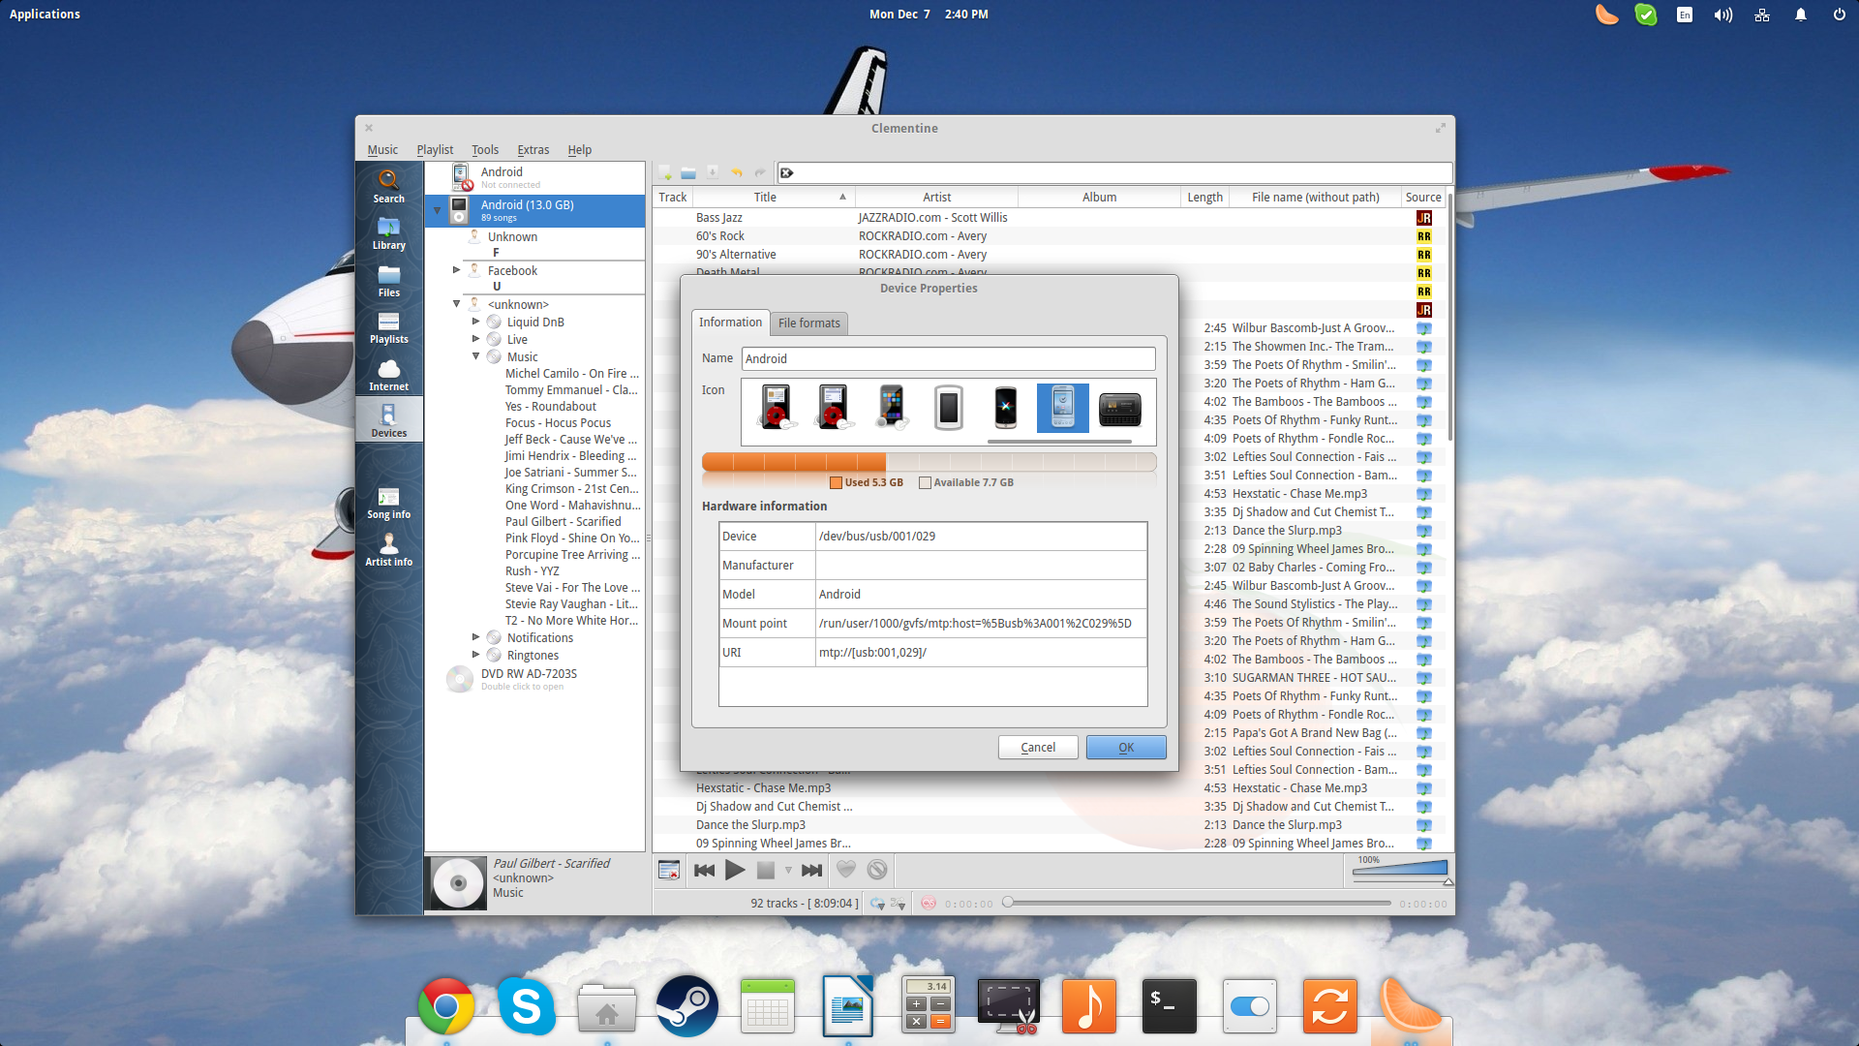
Task: Open the Files sidebar tab
Action: pyautogui.click(x=388, y=281)
